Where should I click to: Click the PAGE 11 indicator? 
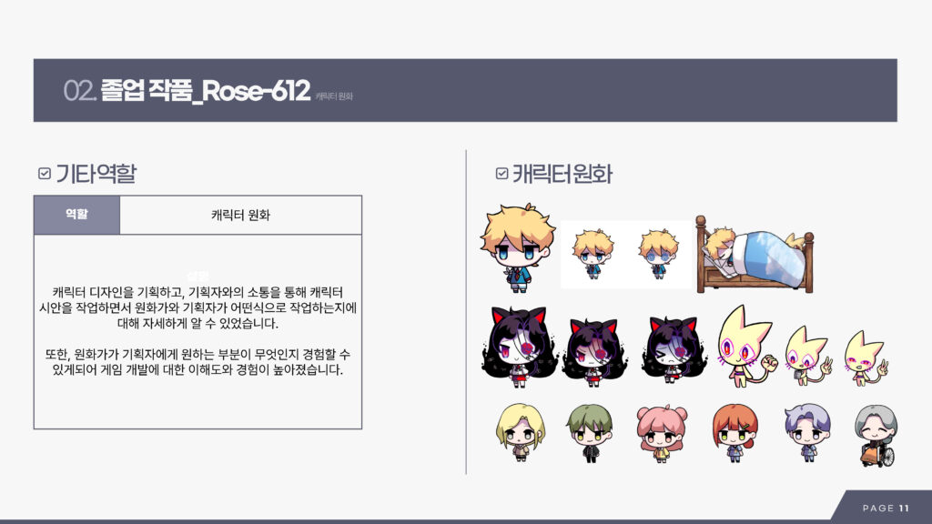pyautogui.click(x=886, y=508)
